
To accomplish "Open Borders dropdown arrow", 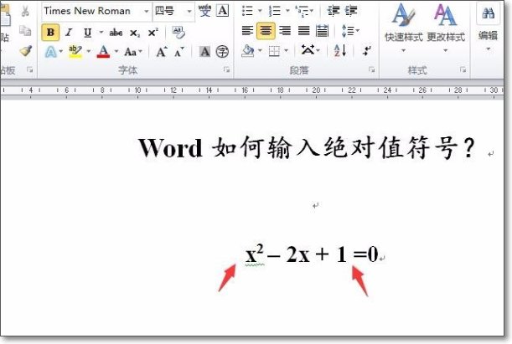I will pyautogui.click(x=287, y=50).
